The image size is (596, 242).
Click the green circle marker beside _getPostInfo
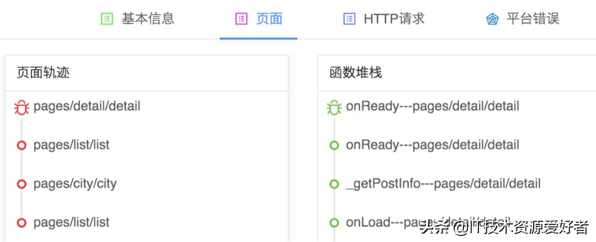(334, 184)
